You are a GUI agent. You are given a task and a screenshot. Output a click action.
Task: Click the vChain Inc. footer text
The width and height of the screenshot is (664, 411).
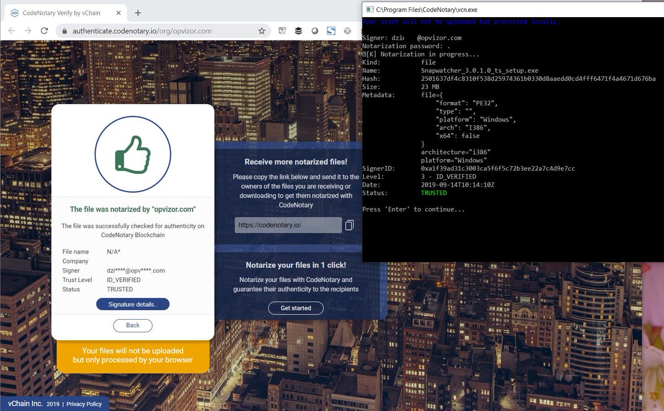click(25, 404)
